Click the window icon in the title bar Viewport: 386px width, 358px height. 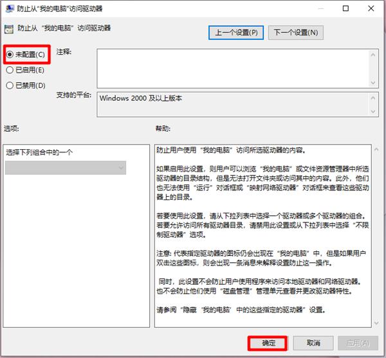[x=8, y=9]
